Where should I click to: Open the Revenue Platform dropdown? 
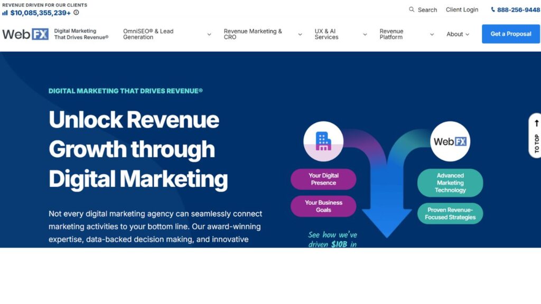pyautogui.click(x=432, y=34)
